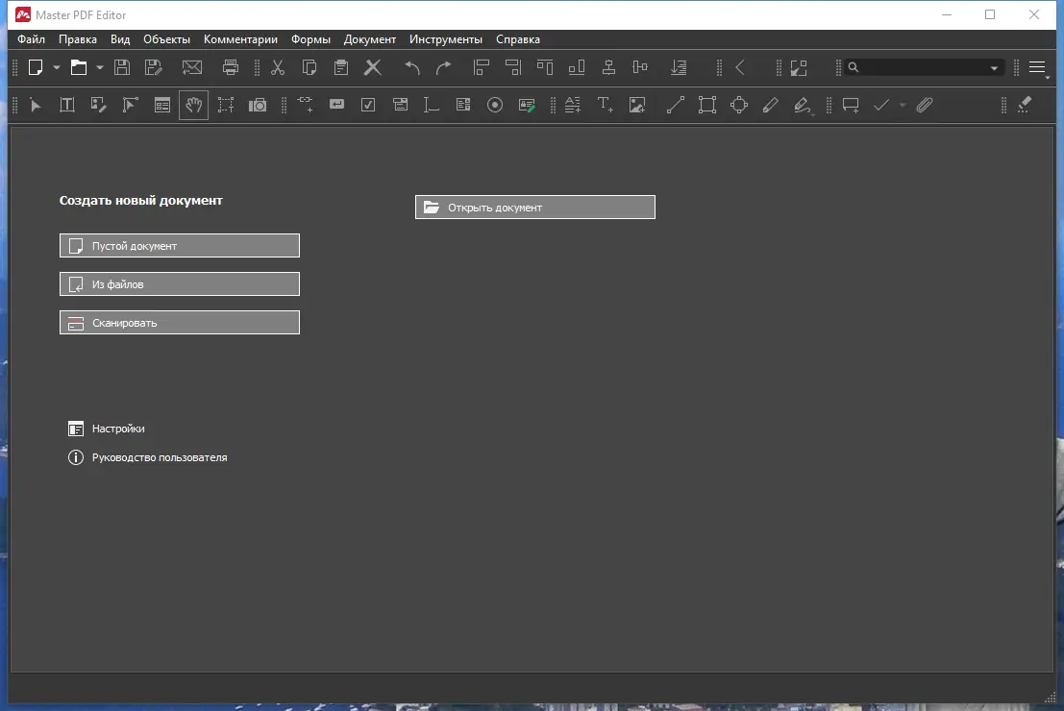Click the Undo arrow icon
This screenshot has height=711, width=1064.
(411, 67)
